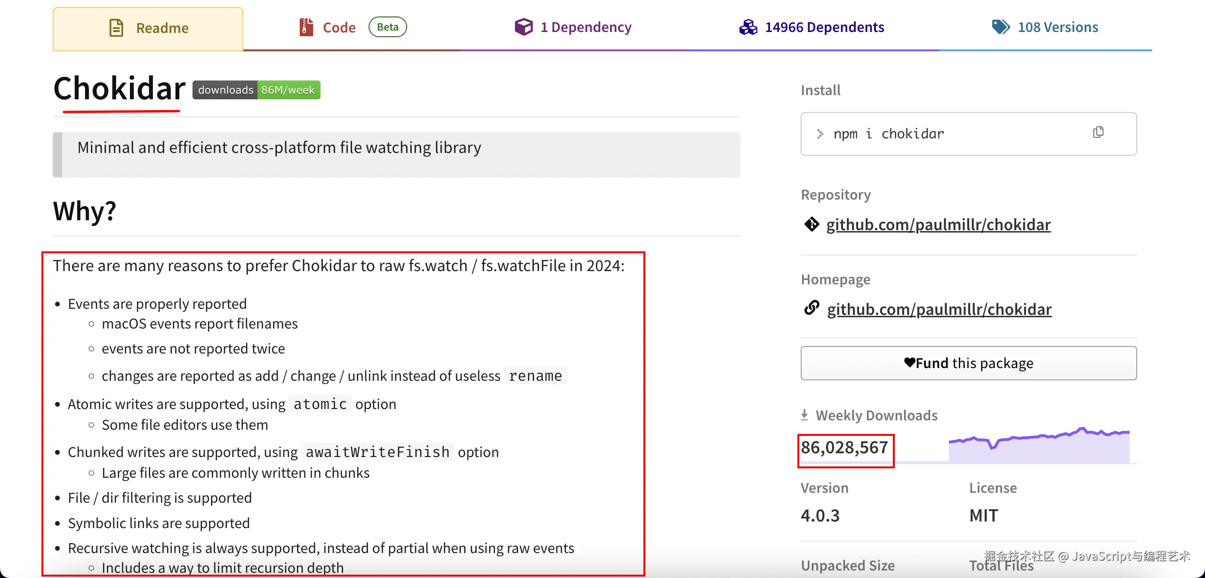This screenshot has width=1205, height=578.
Task: Switch to the Code tab
Action: pyautogui.click(x=339, y=28)
